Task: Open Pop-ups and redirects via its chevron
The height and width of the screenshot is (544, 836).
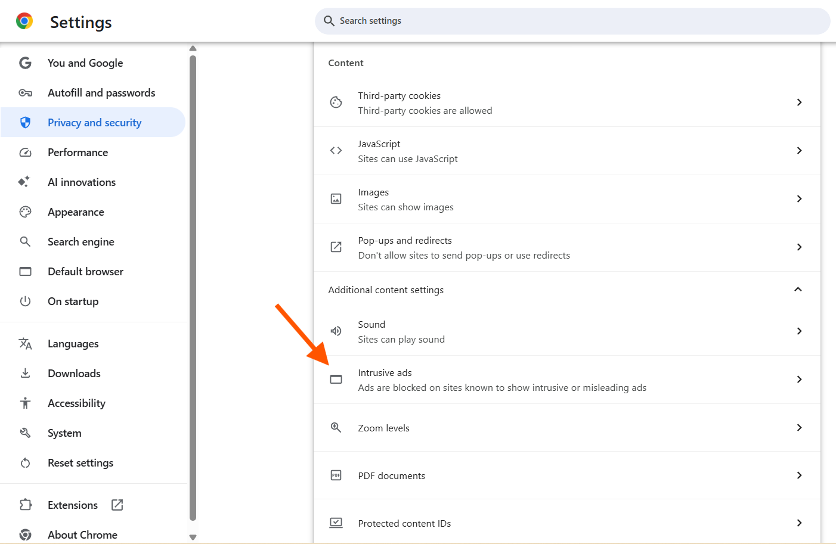Action: (x=800, y=247)
